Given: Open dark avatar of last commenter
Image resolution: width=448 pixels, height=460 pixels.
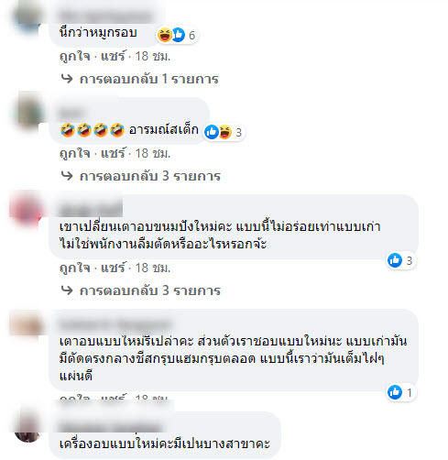Looking at the screenshot, I should click(28, 428).
